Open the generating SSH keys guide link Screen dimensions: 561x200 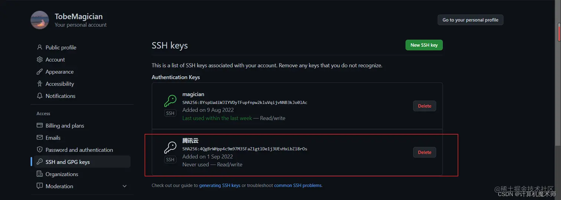click(220, 185)
